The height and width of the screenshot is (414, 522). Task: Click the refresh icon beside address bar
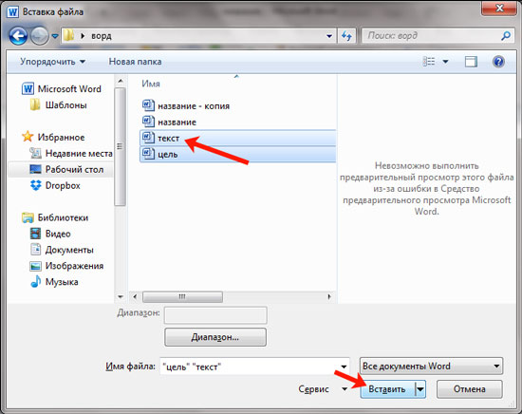[x=346, y=36]
